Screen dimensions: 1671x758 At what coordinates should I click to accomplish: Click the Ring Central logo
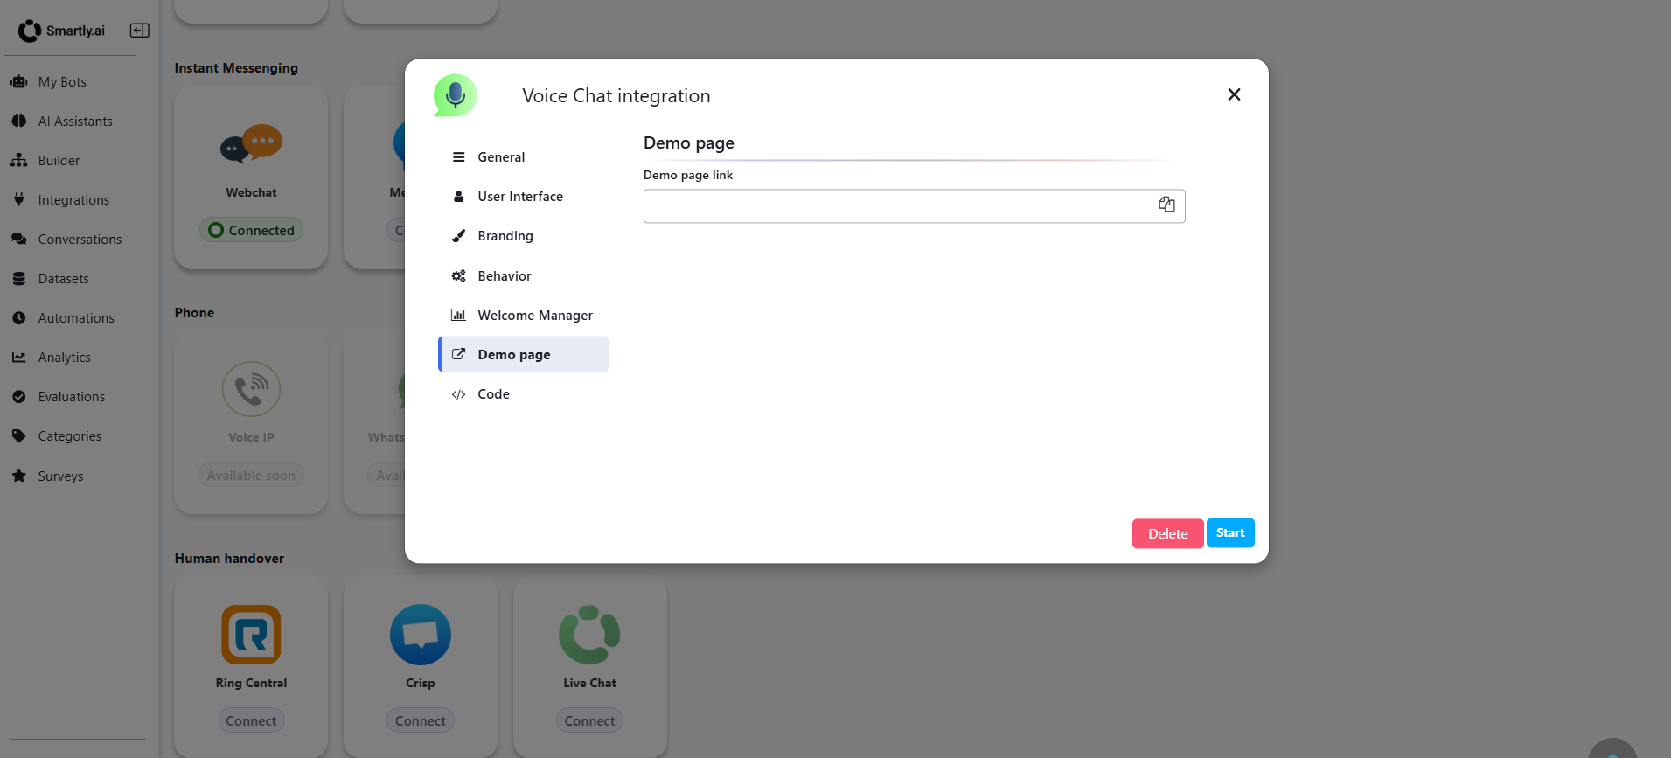point(251,635)
